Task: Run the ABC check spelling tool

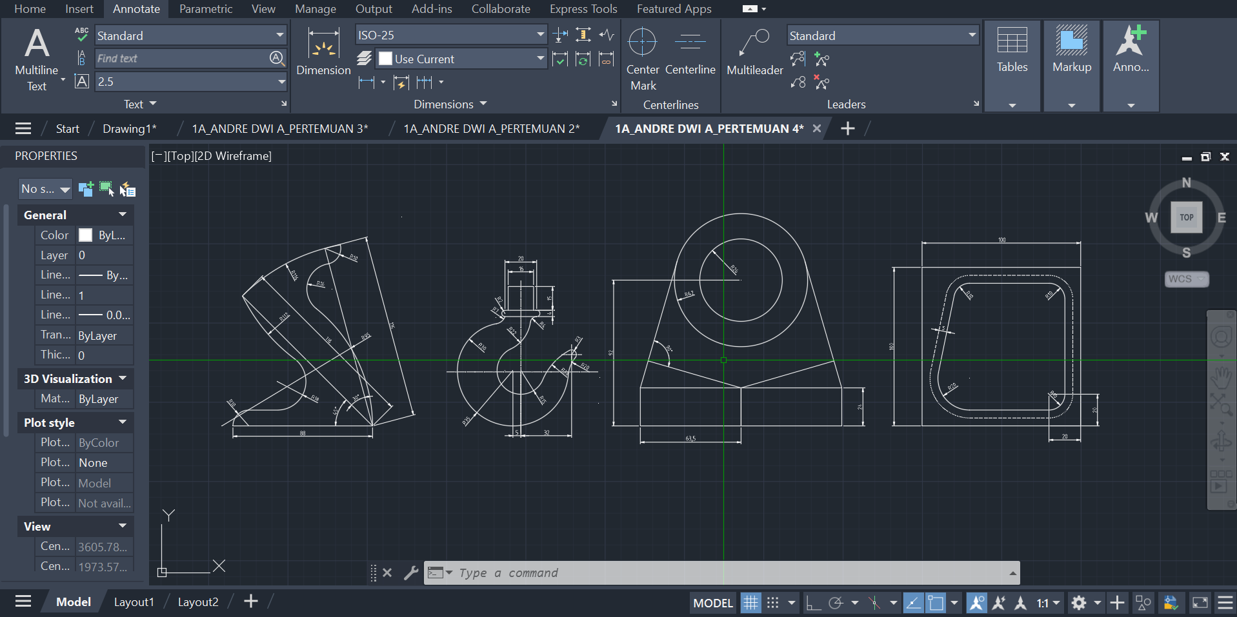Action: tap(81, 34)
